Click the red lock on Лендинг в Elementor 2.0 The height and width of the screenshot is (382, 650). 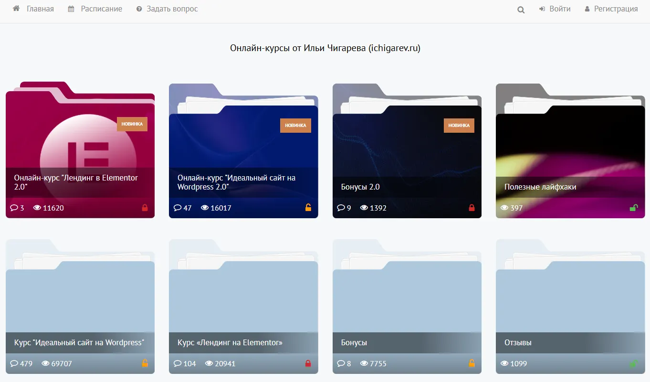click(x=145, y=208)
